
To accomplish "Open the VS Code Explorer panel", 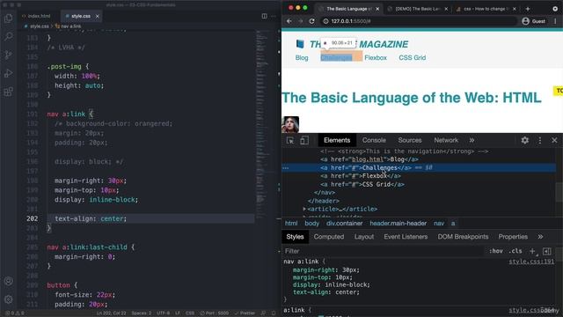I will coord(8,18).
